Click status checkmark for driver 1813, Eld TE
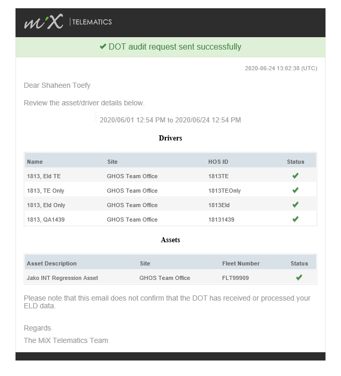Image resolution: width=341 pixels, height=376 pixels. click(x=296, y=176)
